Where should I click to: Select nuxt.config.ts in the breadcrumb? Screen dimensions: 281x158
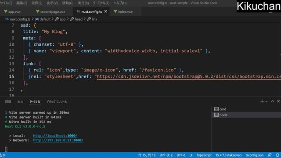[x=20, y=19]
